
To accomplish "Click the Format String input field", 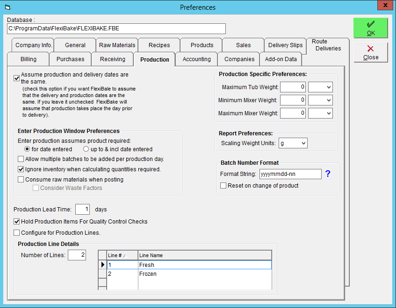I will (x=290, y=174).
